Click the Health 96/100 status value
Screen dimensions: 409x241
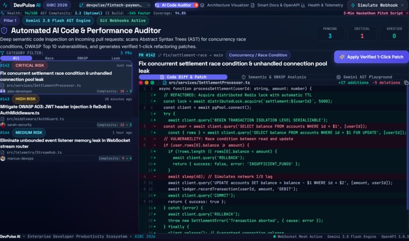click(x=31, y=13)
